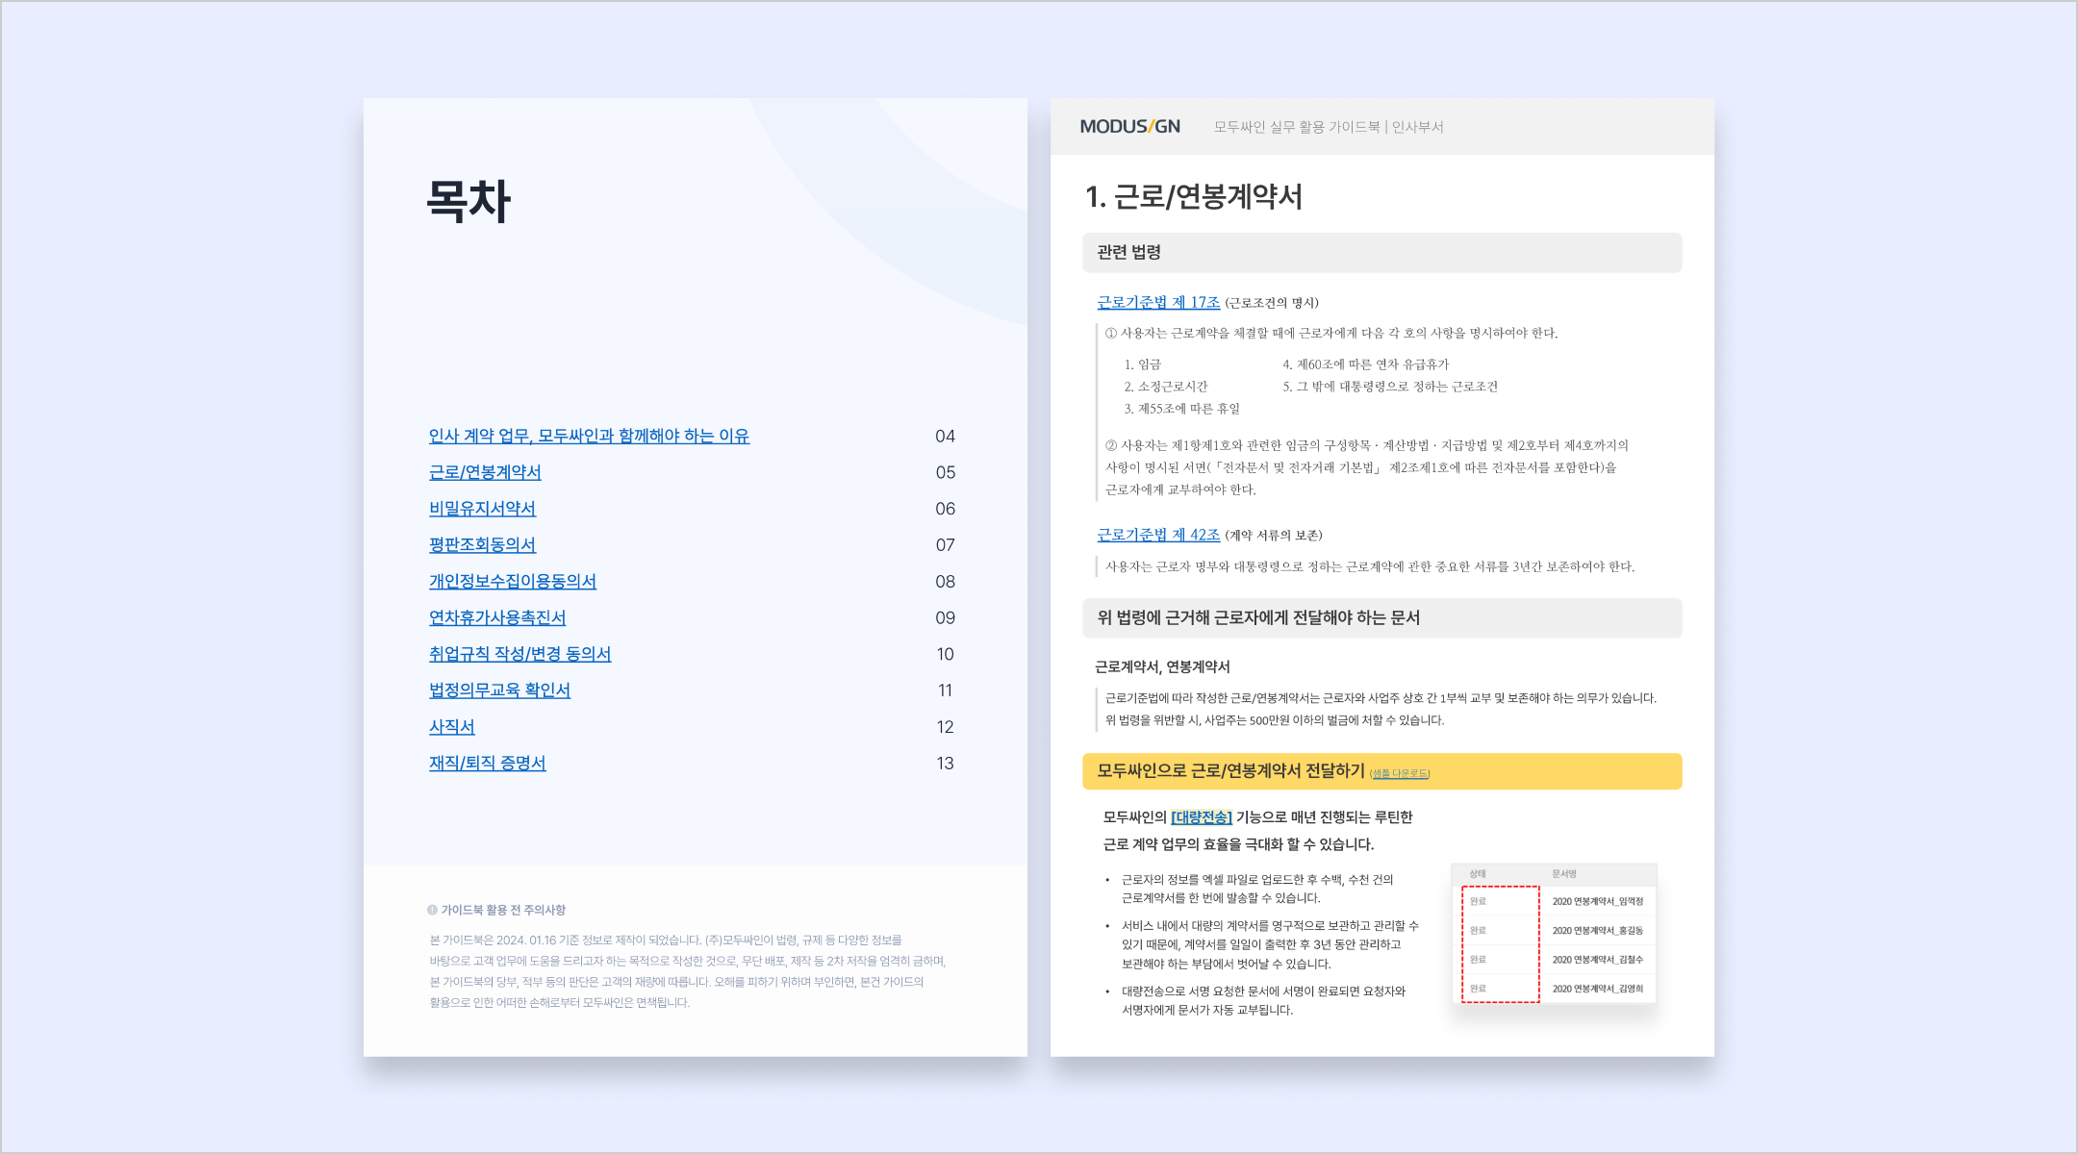The height and width of the screenshot is (1154, 2078).
Task: Open '인사 계약 업무, 모두싸인과 함께해야 하는 이유' link
Action: point(589,437)
